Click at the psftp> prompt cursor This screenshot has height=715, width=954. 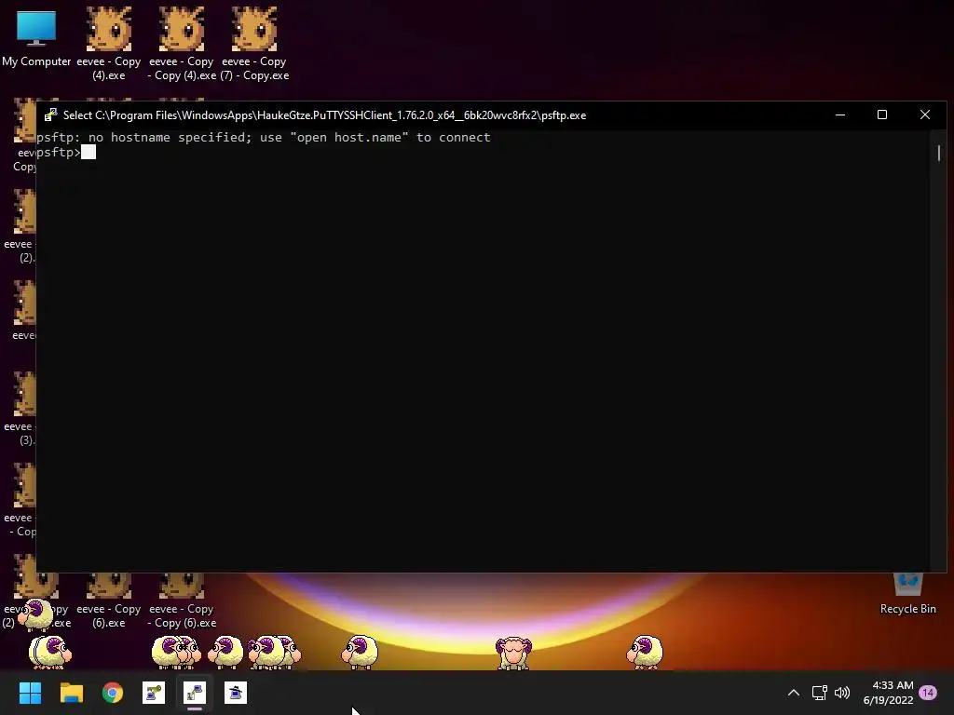click(89, 152)
